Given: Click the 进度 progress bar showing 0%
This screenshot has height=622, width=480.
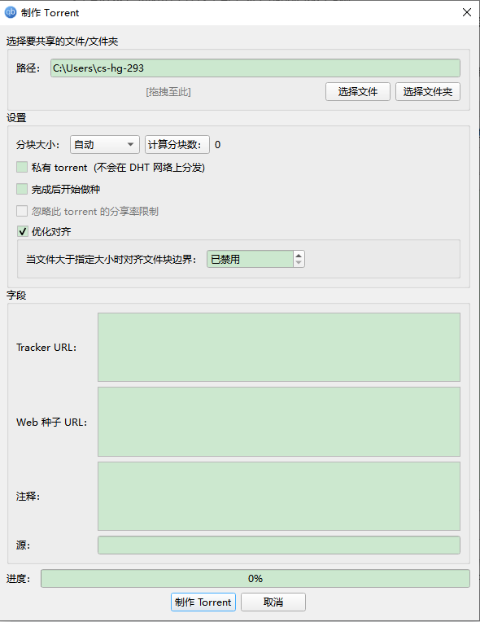Looking at the screenshot, I should (255, 578).
